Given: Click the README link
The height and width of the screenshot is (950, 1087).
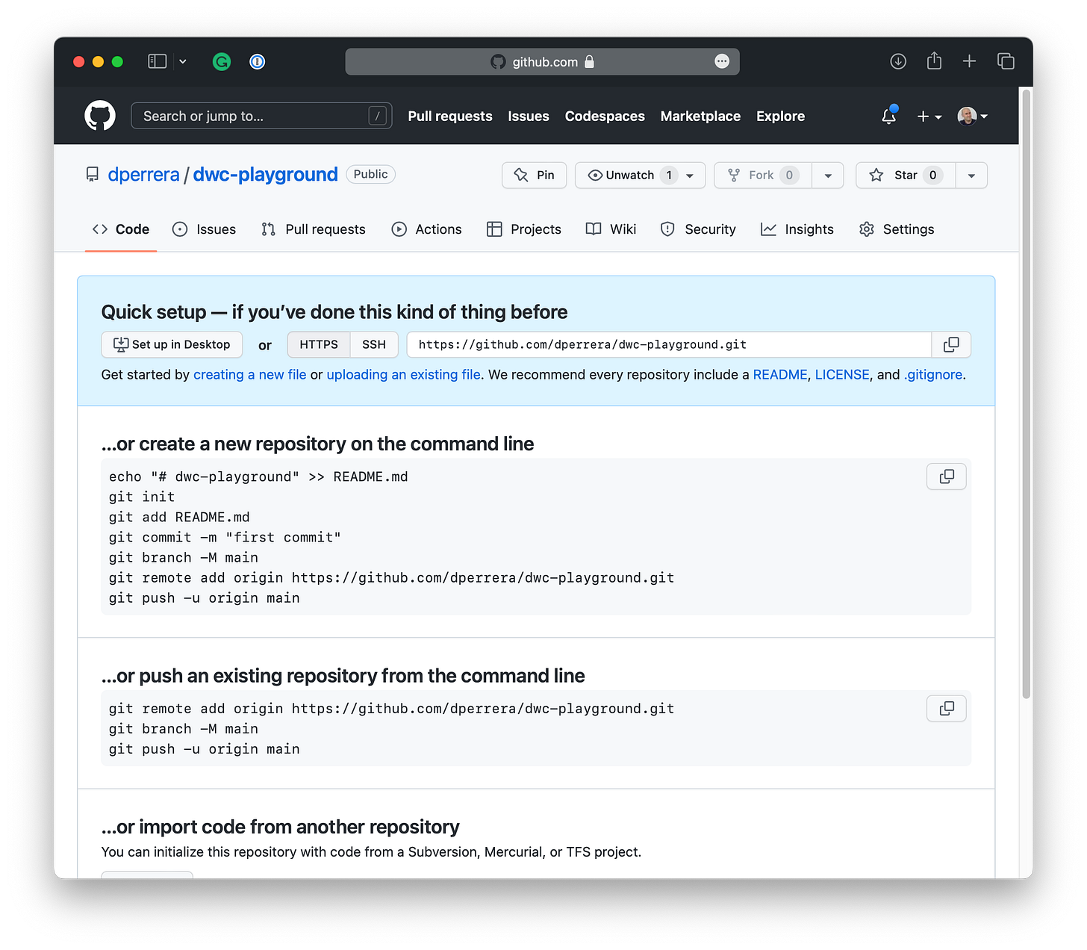Looking at the screenshot, I should [x=780, y=374].
